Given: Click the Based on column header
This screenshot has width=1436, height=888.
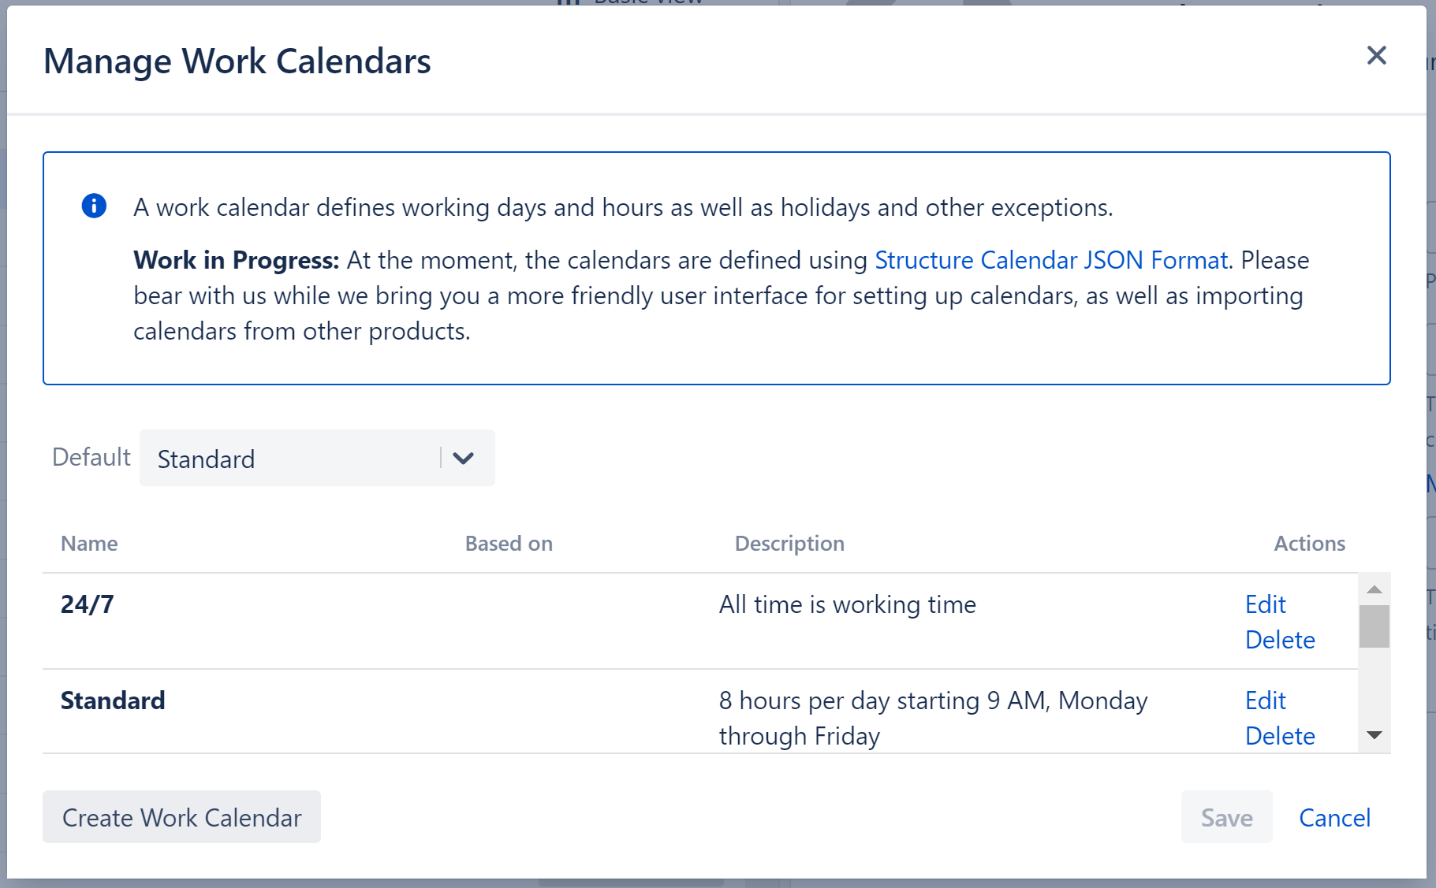Looking at the screenshot, I should click(508, 543).
